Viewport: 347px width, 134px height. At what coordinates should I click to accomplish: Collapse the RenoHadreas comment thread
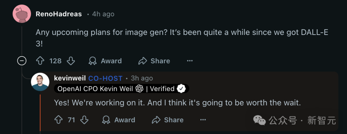(22, 61)
